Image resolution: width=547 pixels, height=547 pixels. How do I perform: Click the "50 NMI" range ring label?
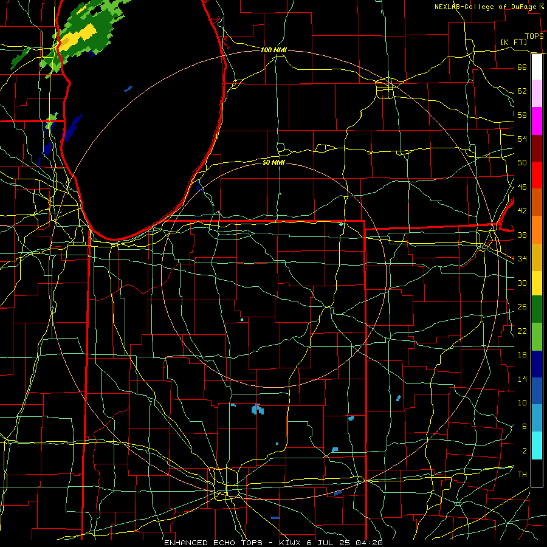(273, 162)
